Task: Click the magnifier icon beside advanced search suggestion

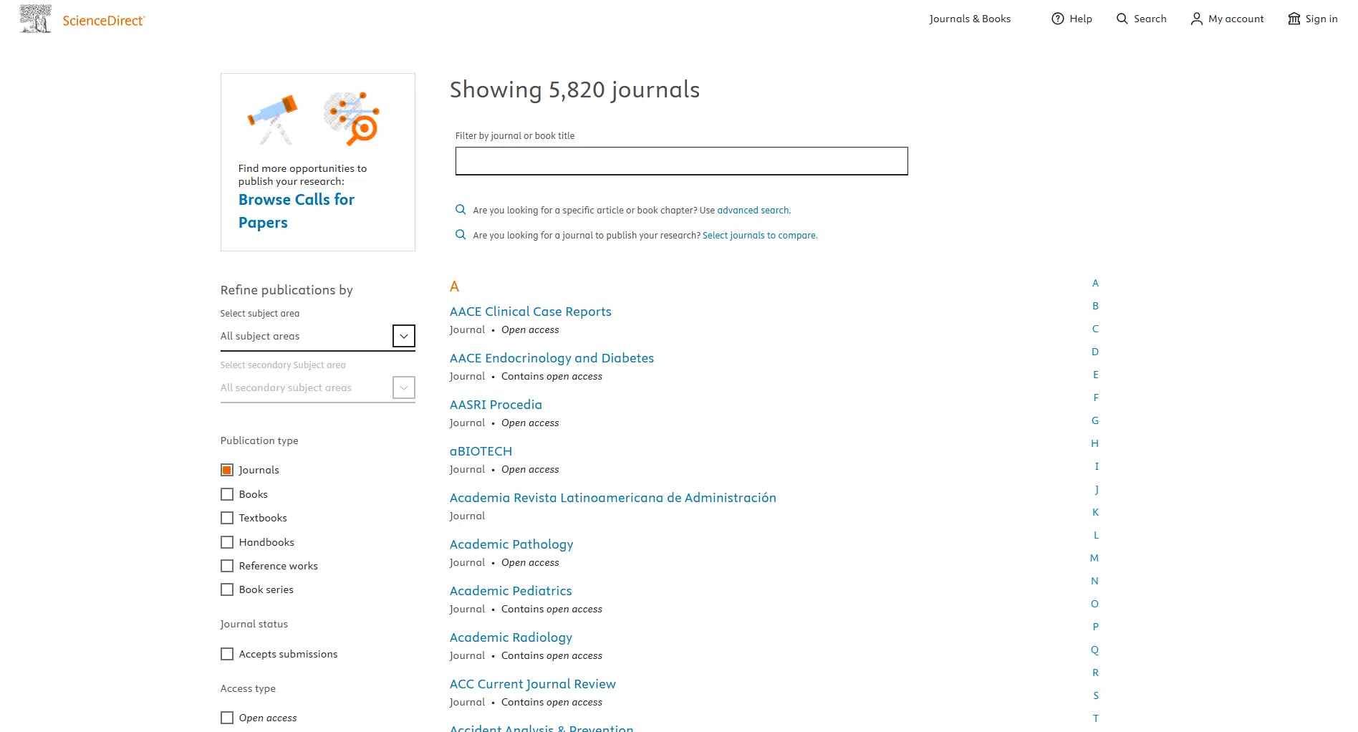Action: (x=461, y=209)
